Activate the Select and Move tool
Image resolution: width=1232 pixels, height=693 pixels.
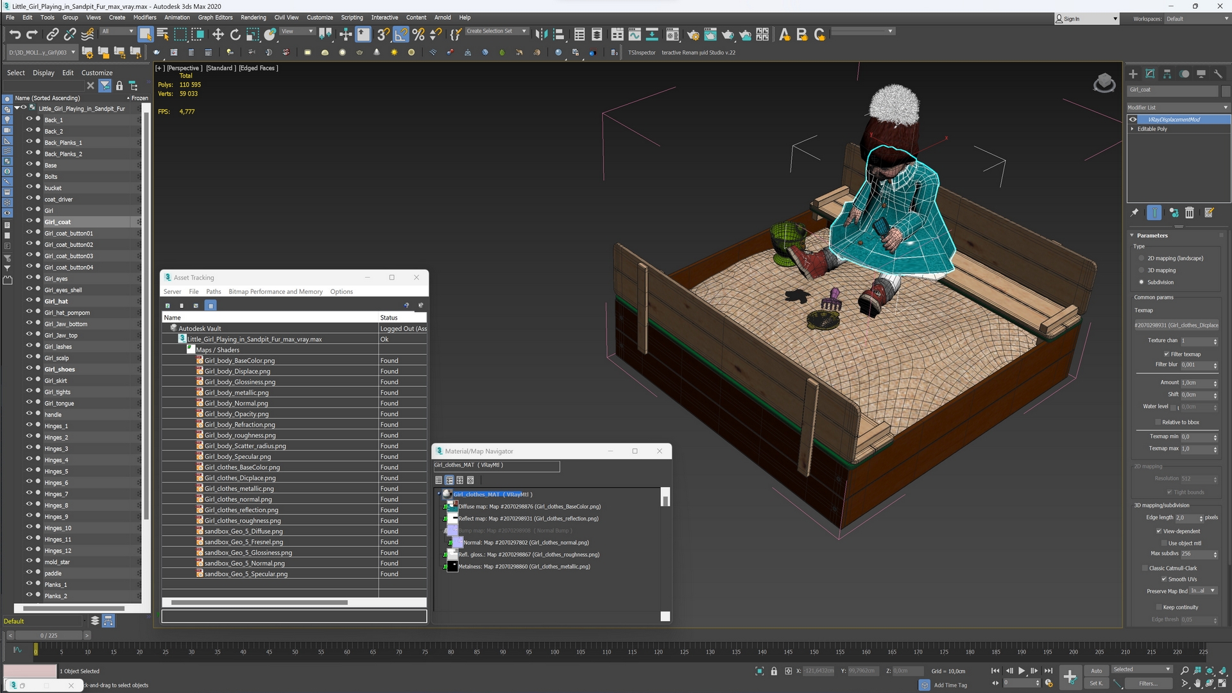218,34
